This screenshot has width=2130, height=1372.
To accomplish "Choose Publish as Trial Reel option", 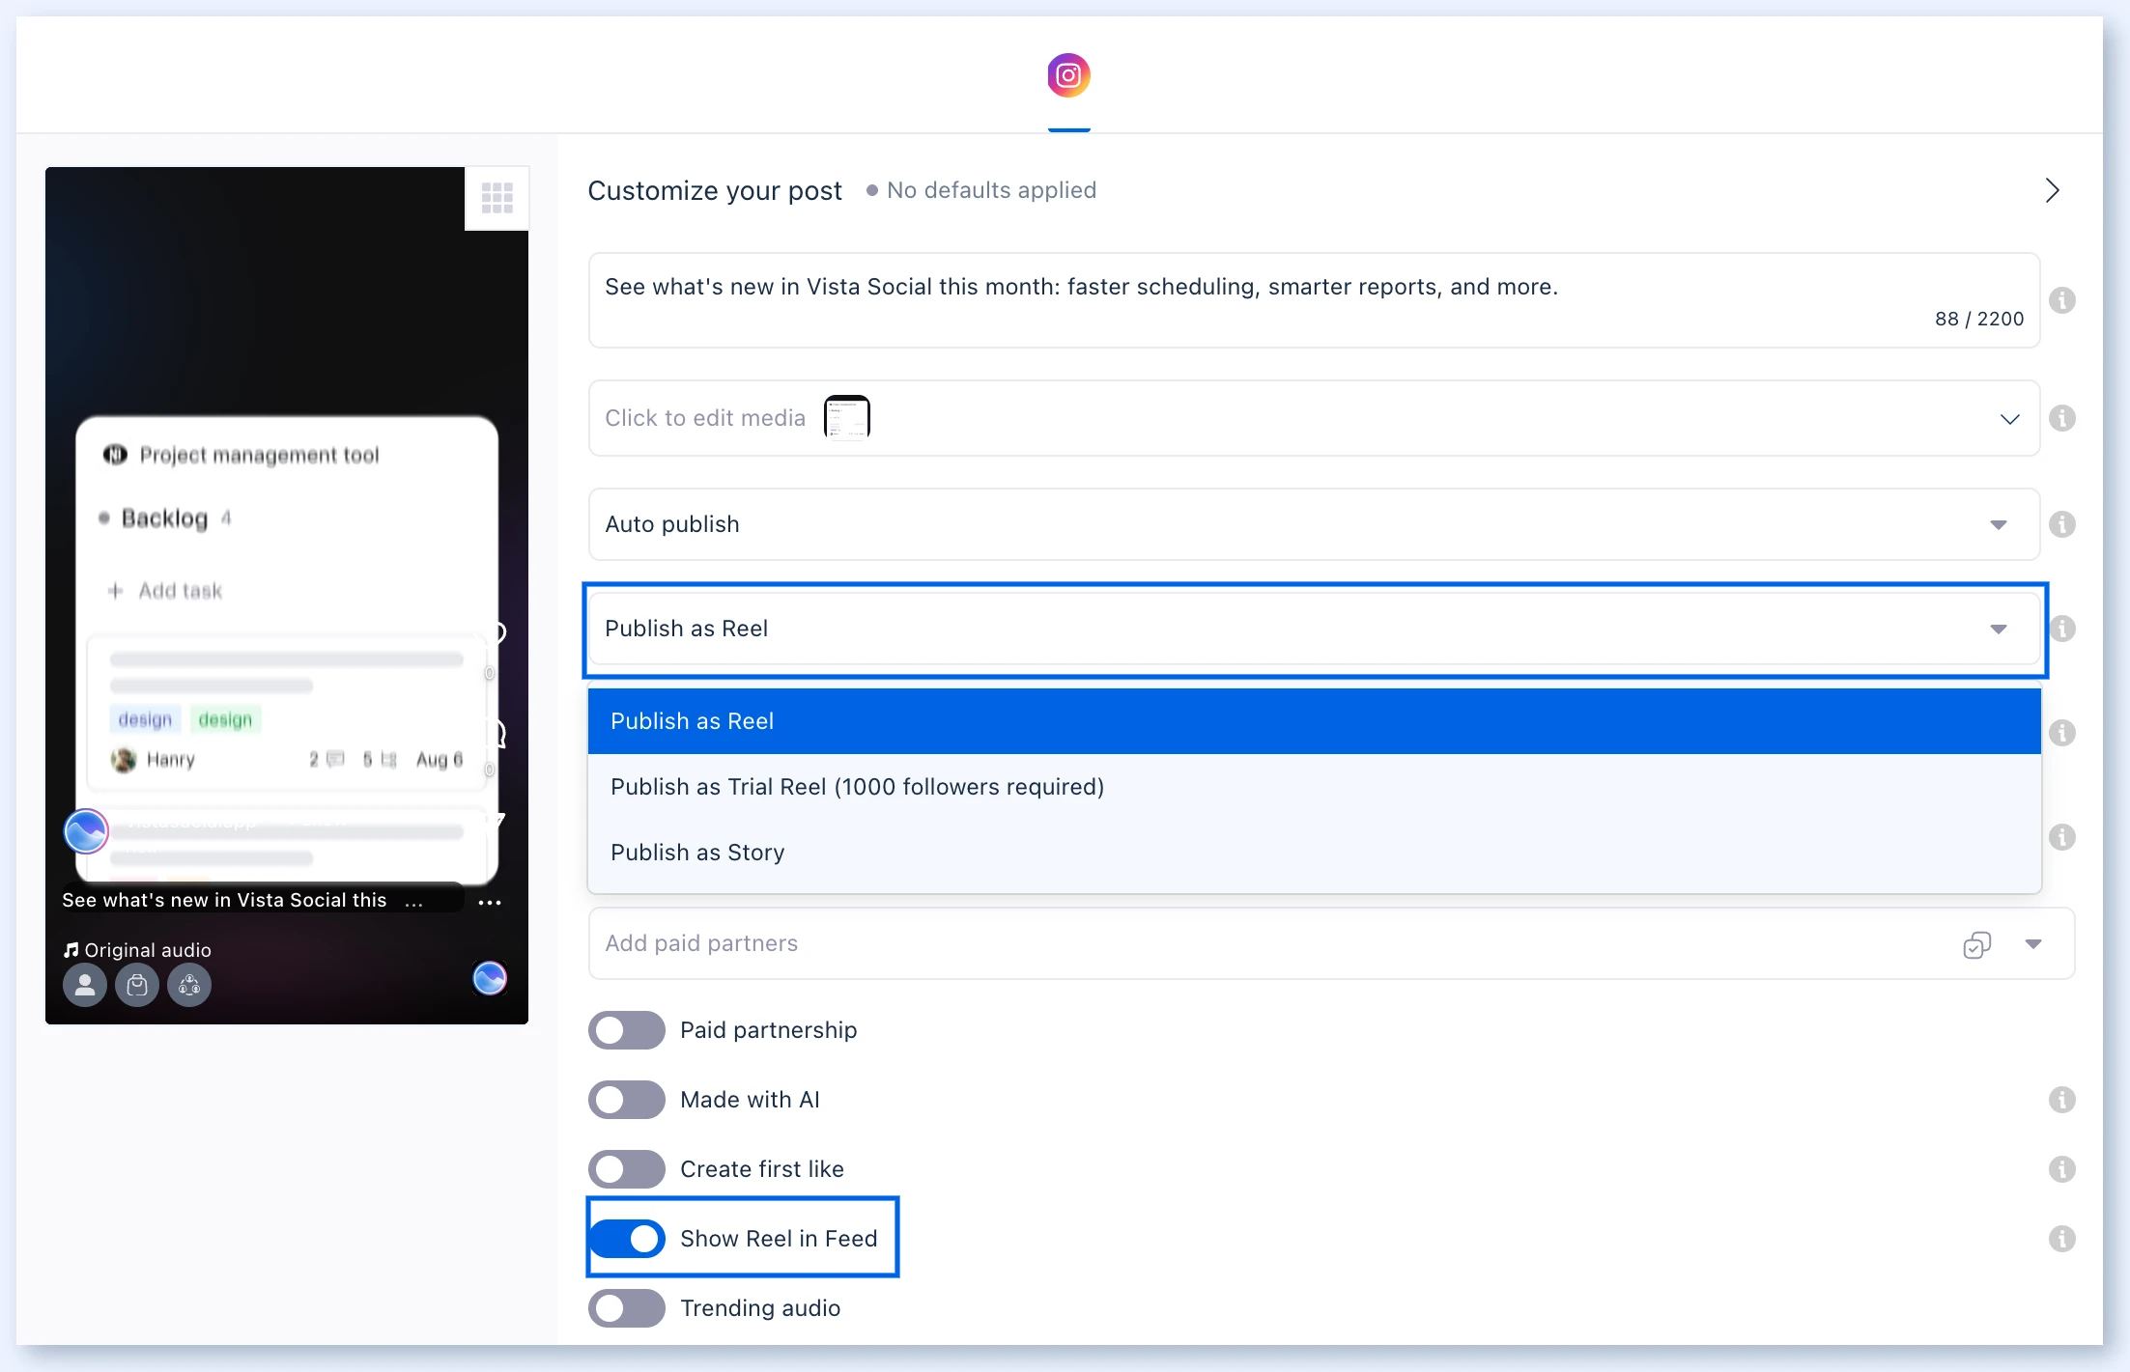I will (x=1314, y=787).
